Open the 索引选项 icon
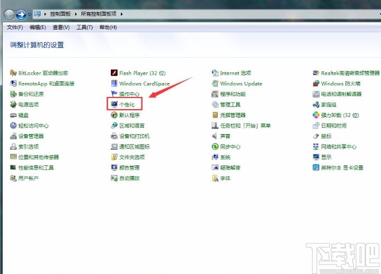 (13, 146)
